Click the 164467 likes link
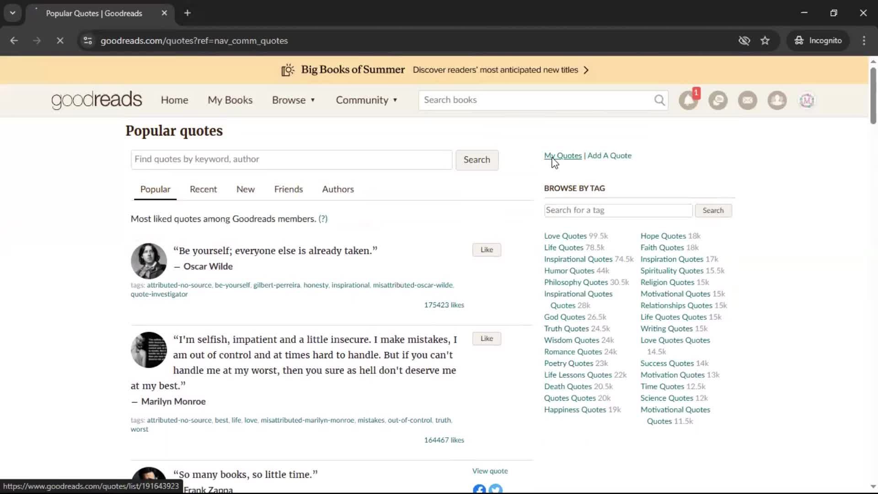Image resolution: width=878 pixels, height=494 pixels. tap(444, 440)
